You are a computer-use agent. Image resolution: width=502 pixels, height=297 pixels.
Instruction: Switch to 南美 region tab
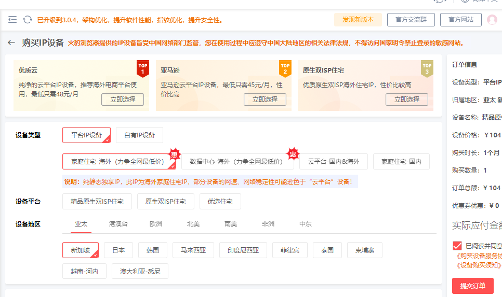click(x=231, y=224)
